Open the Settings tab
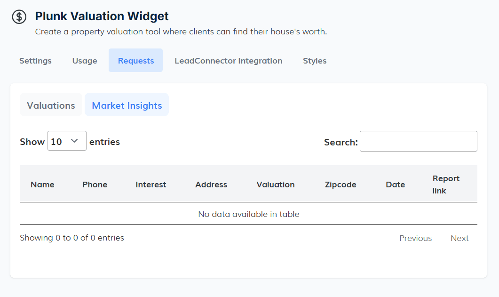The height and width of the screenshot is (297, 499). [35, 61]
